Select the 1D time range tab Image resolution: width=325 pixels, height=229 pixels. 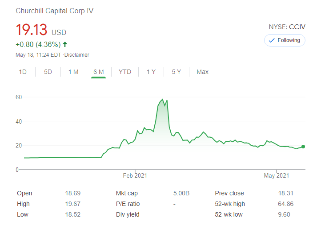[x=23, y=72]
